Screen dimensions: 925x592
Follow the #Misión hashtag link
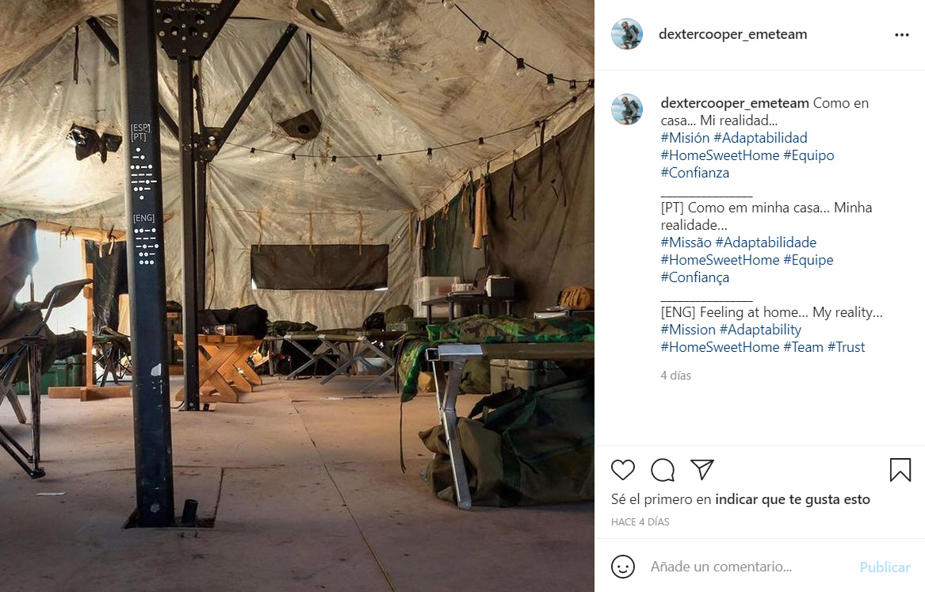685,138
